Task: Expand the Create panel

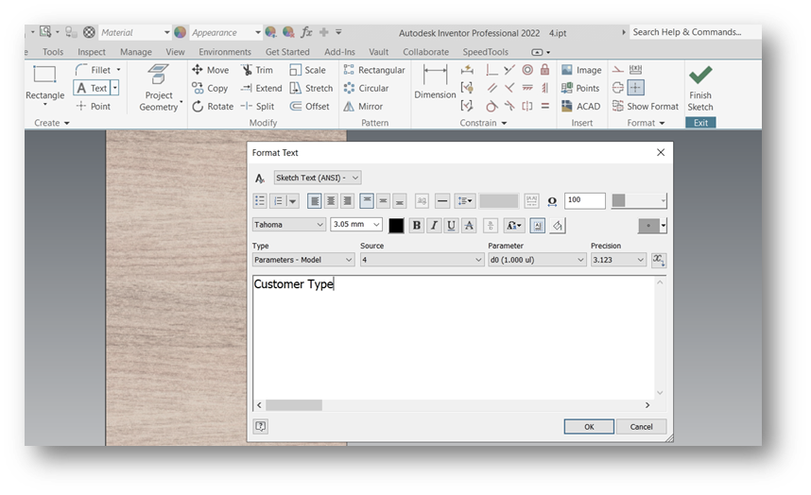Action: pos(52,123)
